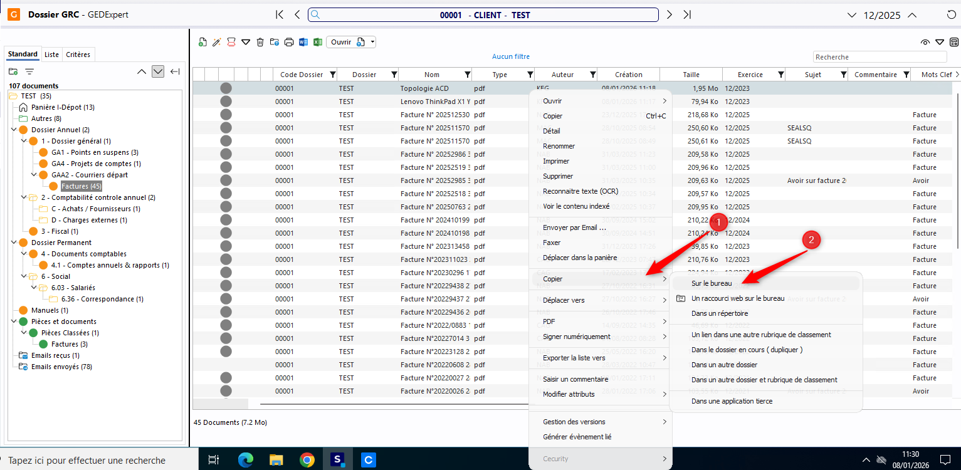Export to Excel using the Excel icon
This screenshot has height=470, width=961.
[318, 42]
